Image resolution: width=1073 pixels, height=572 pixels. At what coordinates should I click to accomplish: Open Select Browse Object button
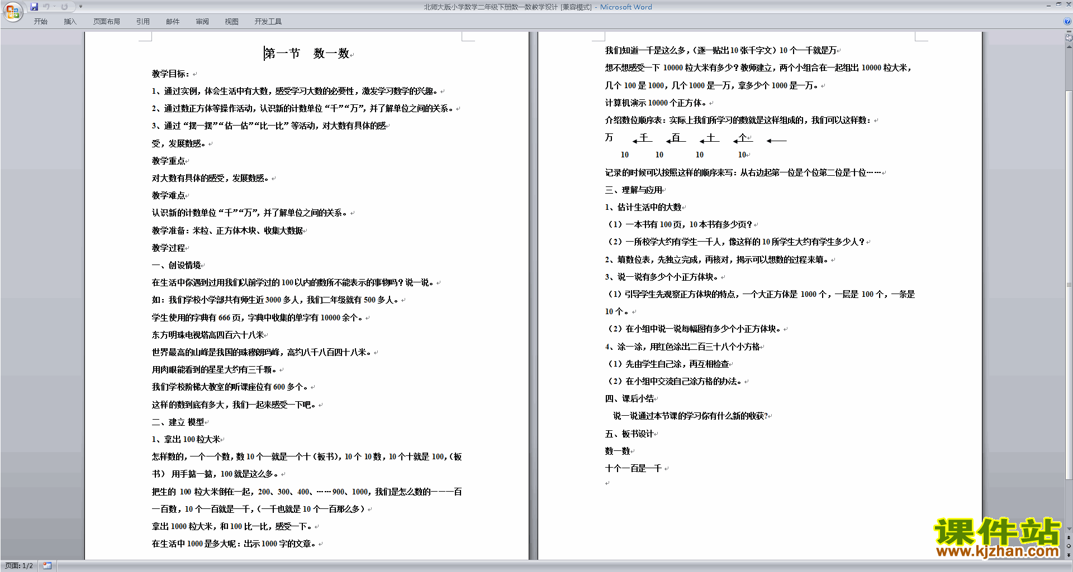coord(1069,546)
